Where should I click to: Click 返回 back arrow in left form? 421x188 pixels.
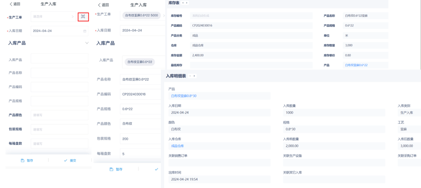pyautogui.click(x=11, y=4)
